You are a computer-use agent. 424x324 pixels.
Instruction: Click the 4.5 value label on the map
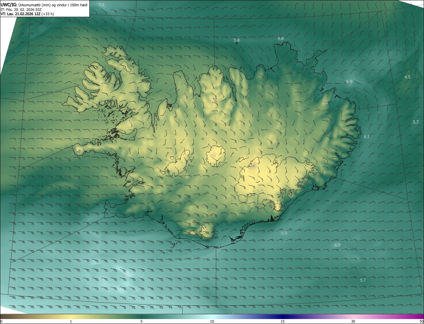[x=407, y=77]
